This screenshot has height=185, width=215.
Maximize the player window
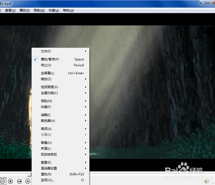click(210, 3)
